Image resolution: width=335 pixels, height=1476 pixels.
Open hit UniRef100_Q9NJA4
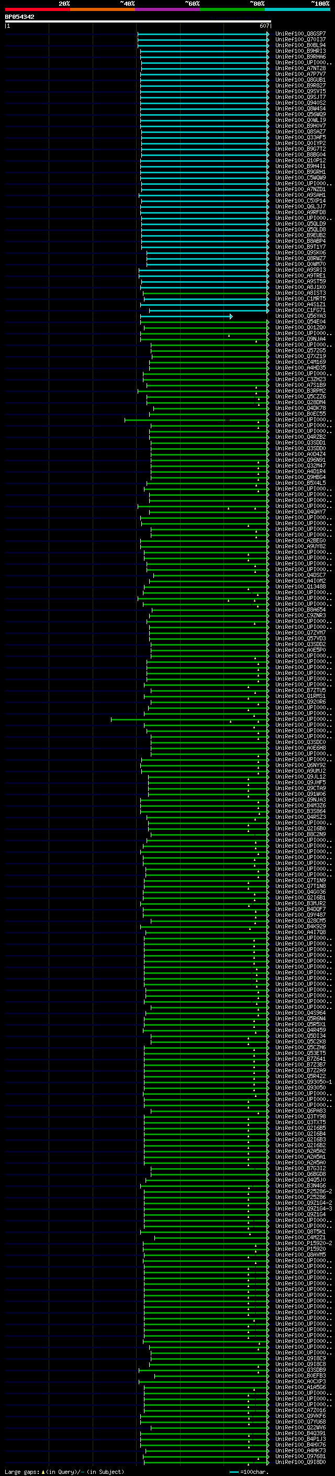pos(300,339)
